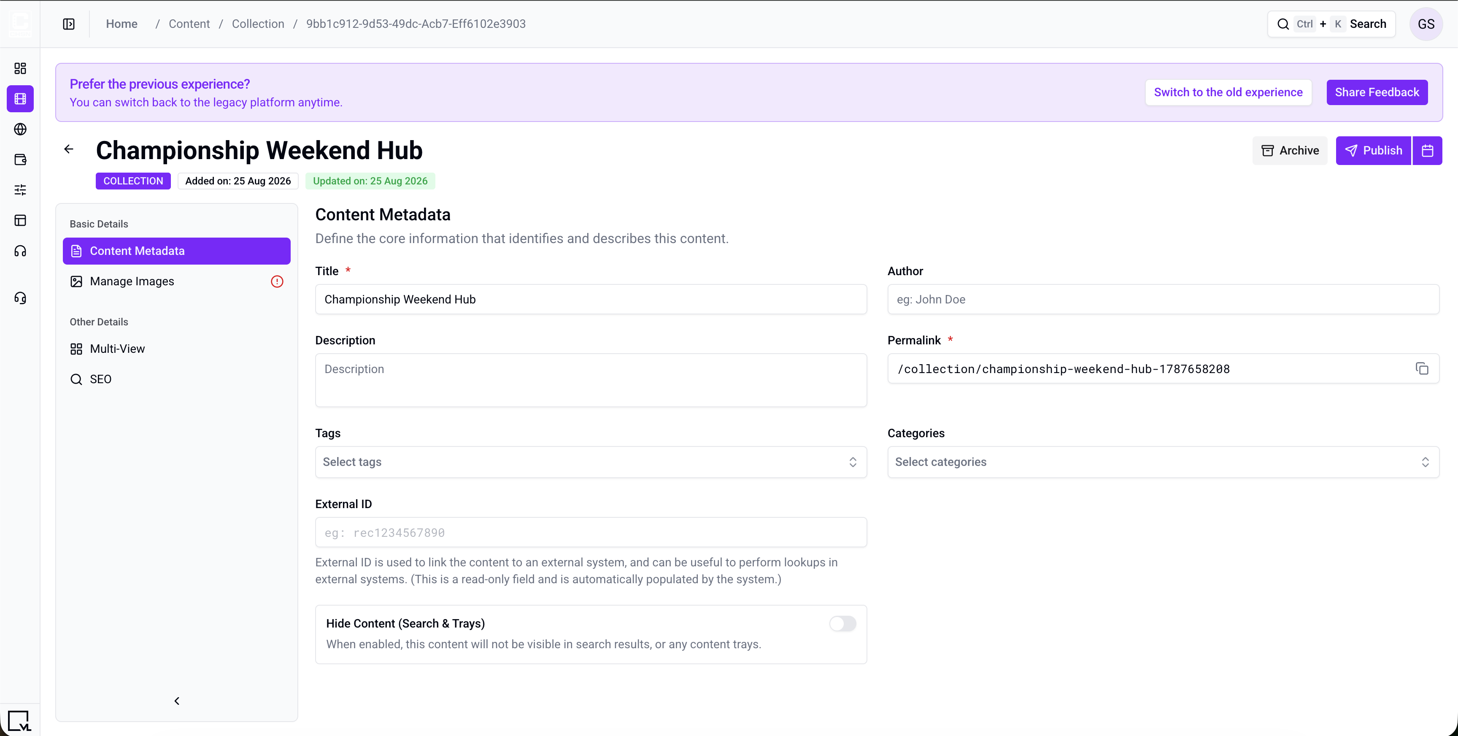The image size is (1458, 736).
Task: Open the layout panel icon in sidebar
Action: click(x=20, y=221)
